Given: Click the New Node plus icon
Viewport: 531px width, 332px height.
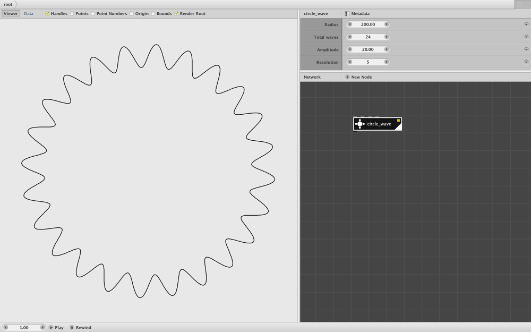Looking at the screenshot, I should click(x=347, y=77).
